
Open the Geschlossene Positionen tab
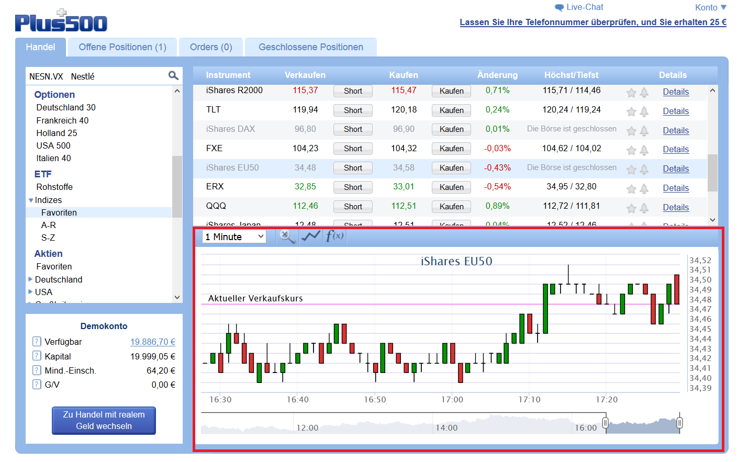pyautogui.click(x=311, y=47)
